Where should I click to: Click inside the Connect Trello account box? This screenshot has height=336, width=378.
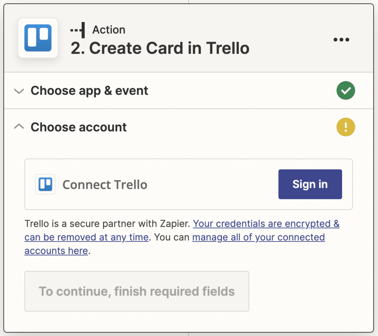pyautogui.click(x=189, y=184)
